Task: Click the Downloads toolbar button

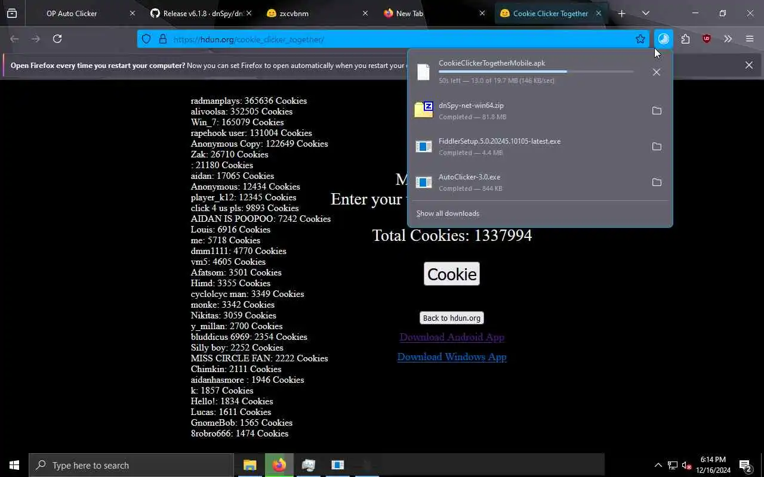Action: pyautogui.click(x=664, y=39)
